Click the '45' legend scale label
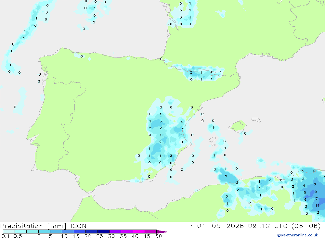The image size is (325, 238). click(147, 236)
